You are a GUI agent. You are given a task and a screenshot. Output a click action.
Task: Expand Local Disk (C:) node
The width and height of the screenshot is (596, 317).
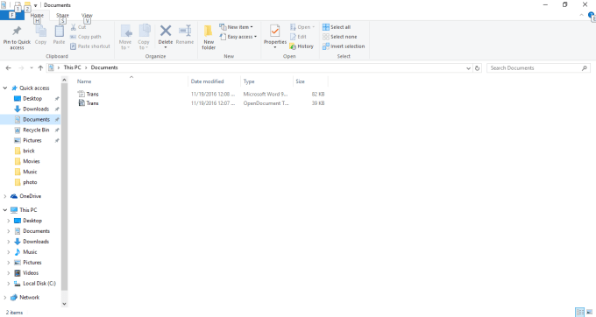[9, 284]
